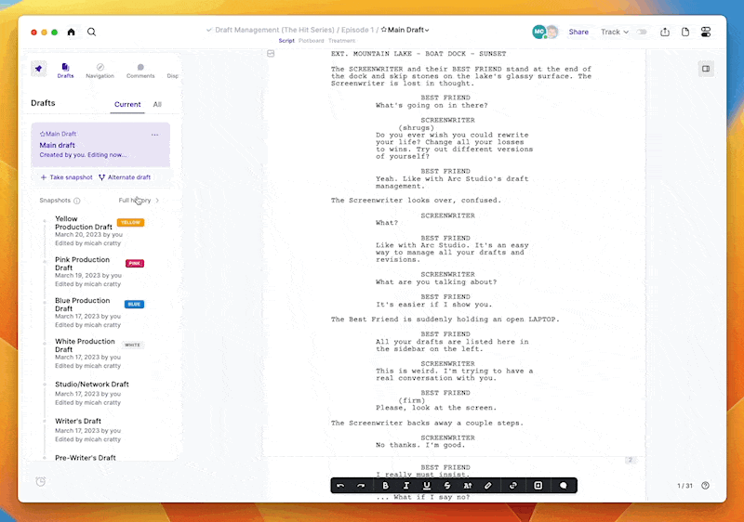This screenshot has height=522, width=744.
Task: Switch to Treatment view tab
Action: point(341,41)
